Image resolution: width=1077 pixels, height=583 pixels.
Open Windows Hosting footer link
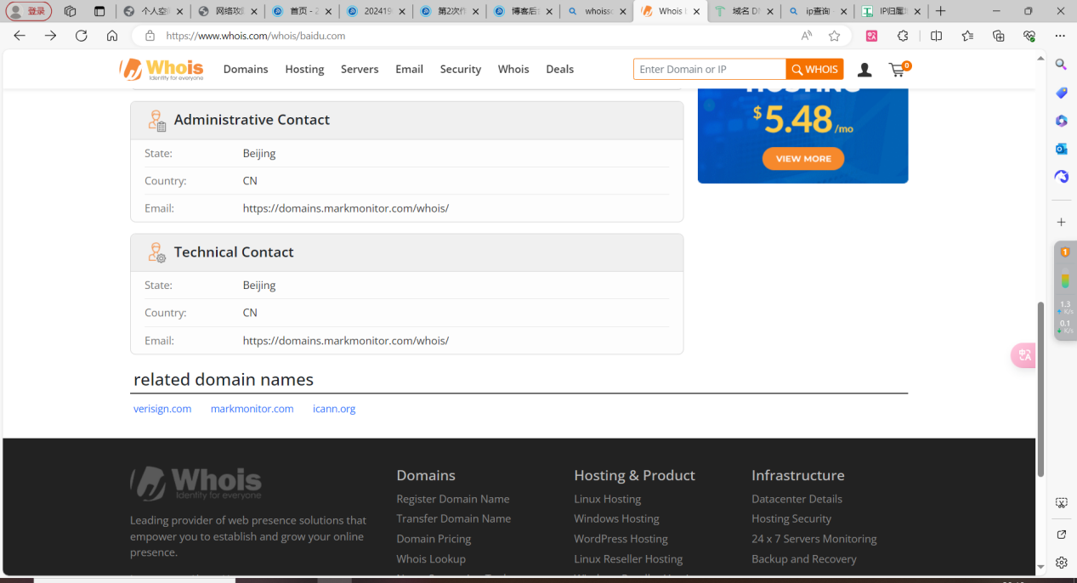coord(616,518)
